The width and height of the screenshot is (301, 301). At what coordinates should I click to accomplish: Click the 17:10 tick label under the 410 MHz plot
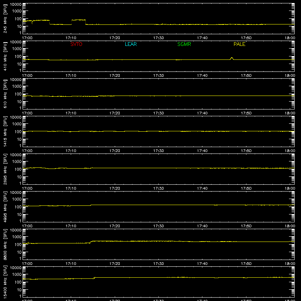click(x=71, y=76)
